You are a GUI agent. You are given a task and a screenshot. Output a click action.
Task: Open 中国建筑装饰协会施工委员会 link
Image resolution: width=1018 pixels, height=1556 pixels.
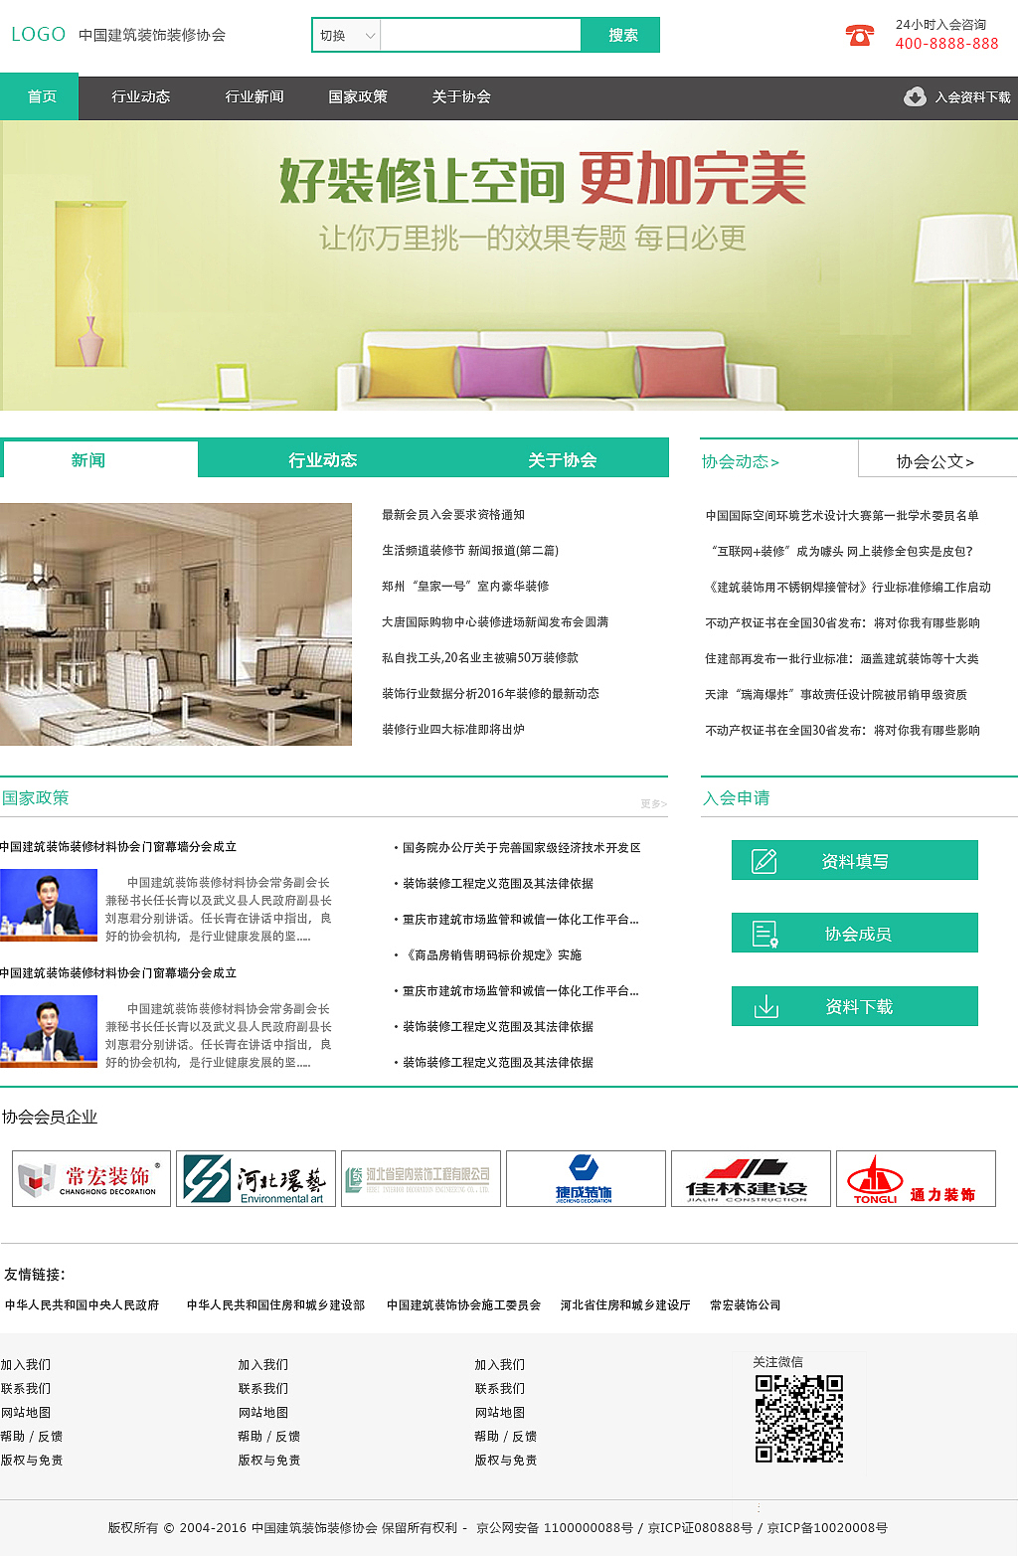click(x=463, y=1305)
